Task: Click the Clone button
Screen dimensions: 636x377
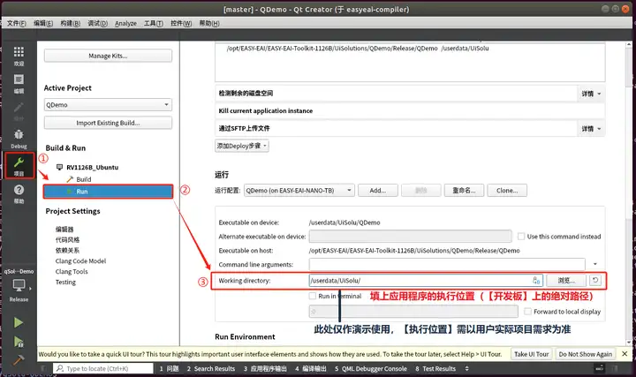Action: 507,190
